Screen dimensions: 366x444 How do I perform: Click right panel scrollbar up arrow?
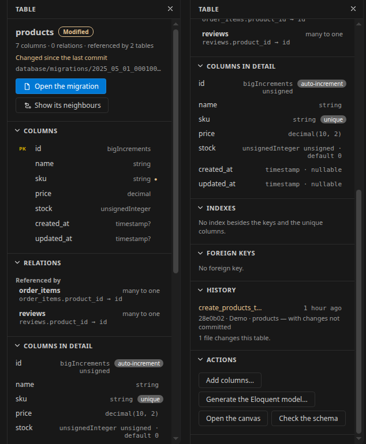tap(358, 24)
